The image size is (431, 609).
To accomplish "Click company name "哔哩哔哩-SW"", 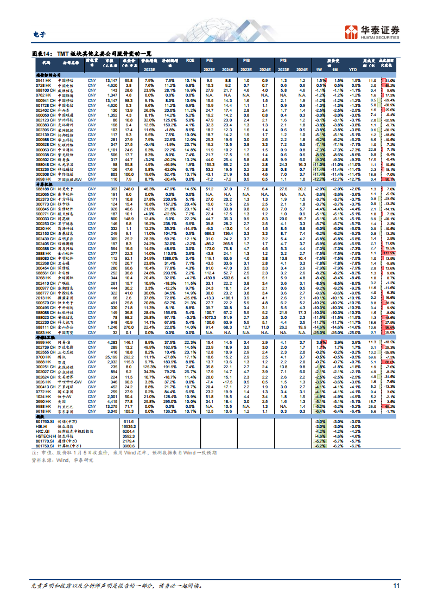I will coord(70,382).
